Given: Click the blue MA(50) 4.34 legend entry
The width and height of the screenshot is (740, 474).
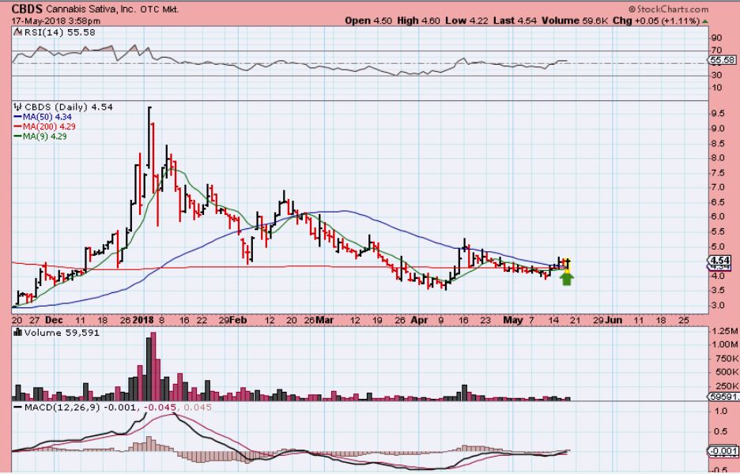Looking at the screenshot, I should pyautogui.click(x=43, y=117).
